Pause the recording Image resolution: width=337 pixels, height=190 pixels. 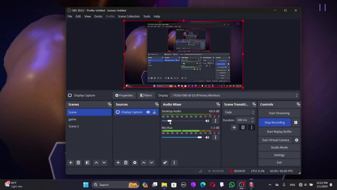[x=296, y=122]
